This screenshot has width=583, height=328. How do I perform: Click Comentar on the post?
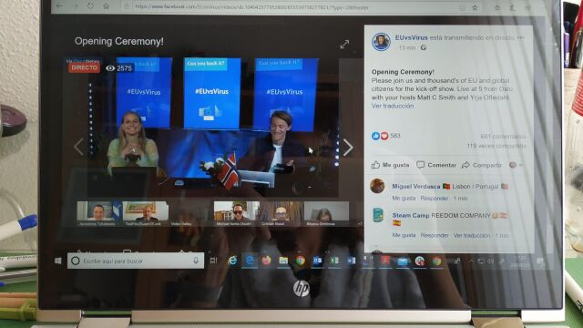point(436,165)
